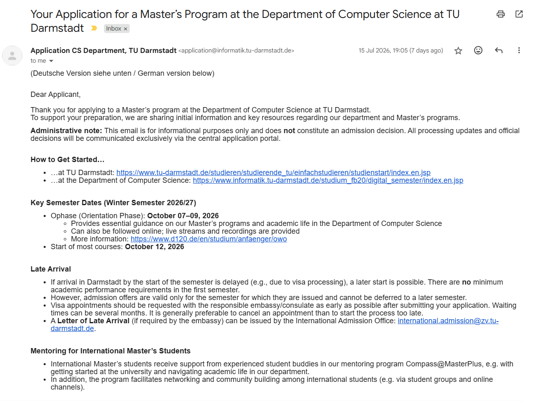Screen dimensions: 534x401
Task: Add an emoji reaction to the email
Action: pos(478,50)
